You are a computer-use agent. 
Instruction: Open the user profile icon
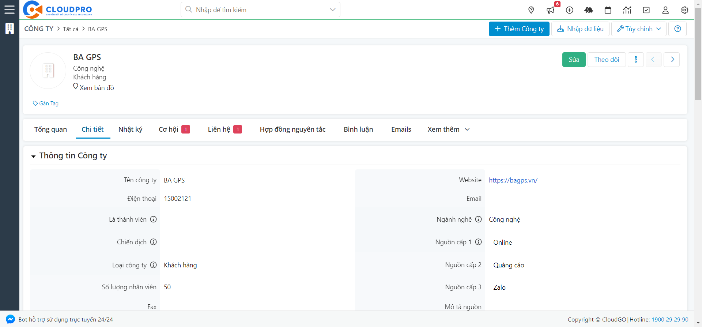coord(665,10)
